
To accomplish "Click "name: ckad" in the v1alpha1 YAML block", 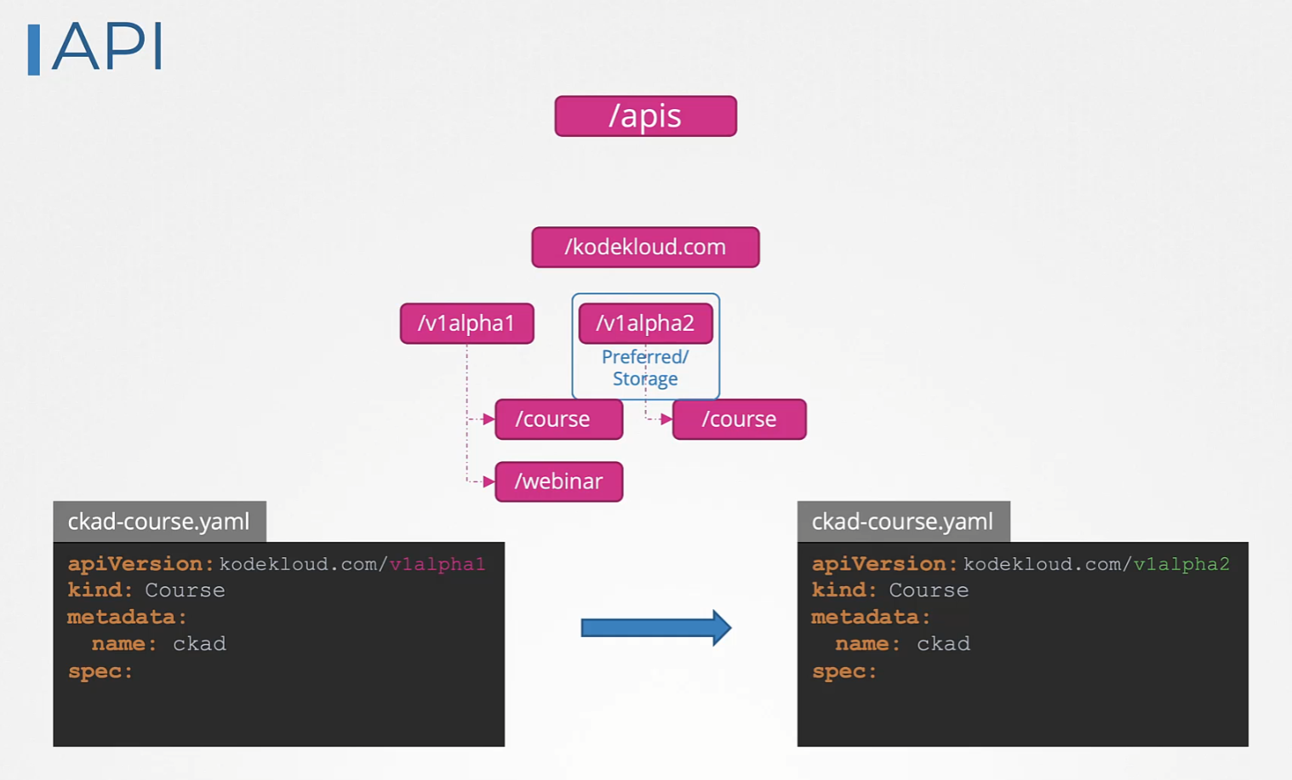I will click(x=159, y=644).
